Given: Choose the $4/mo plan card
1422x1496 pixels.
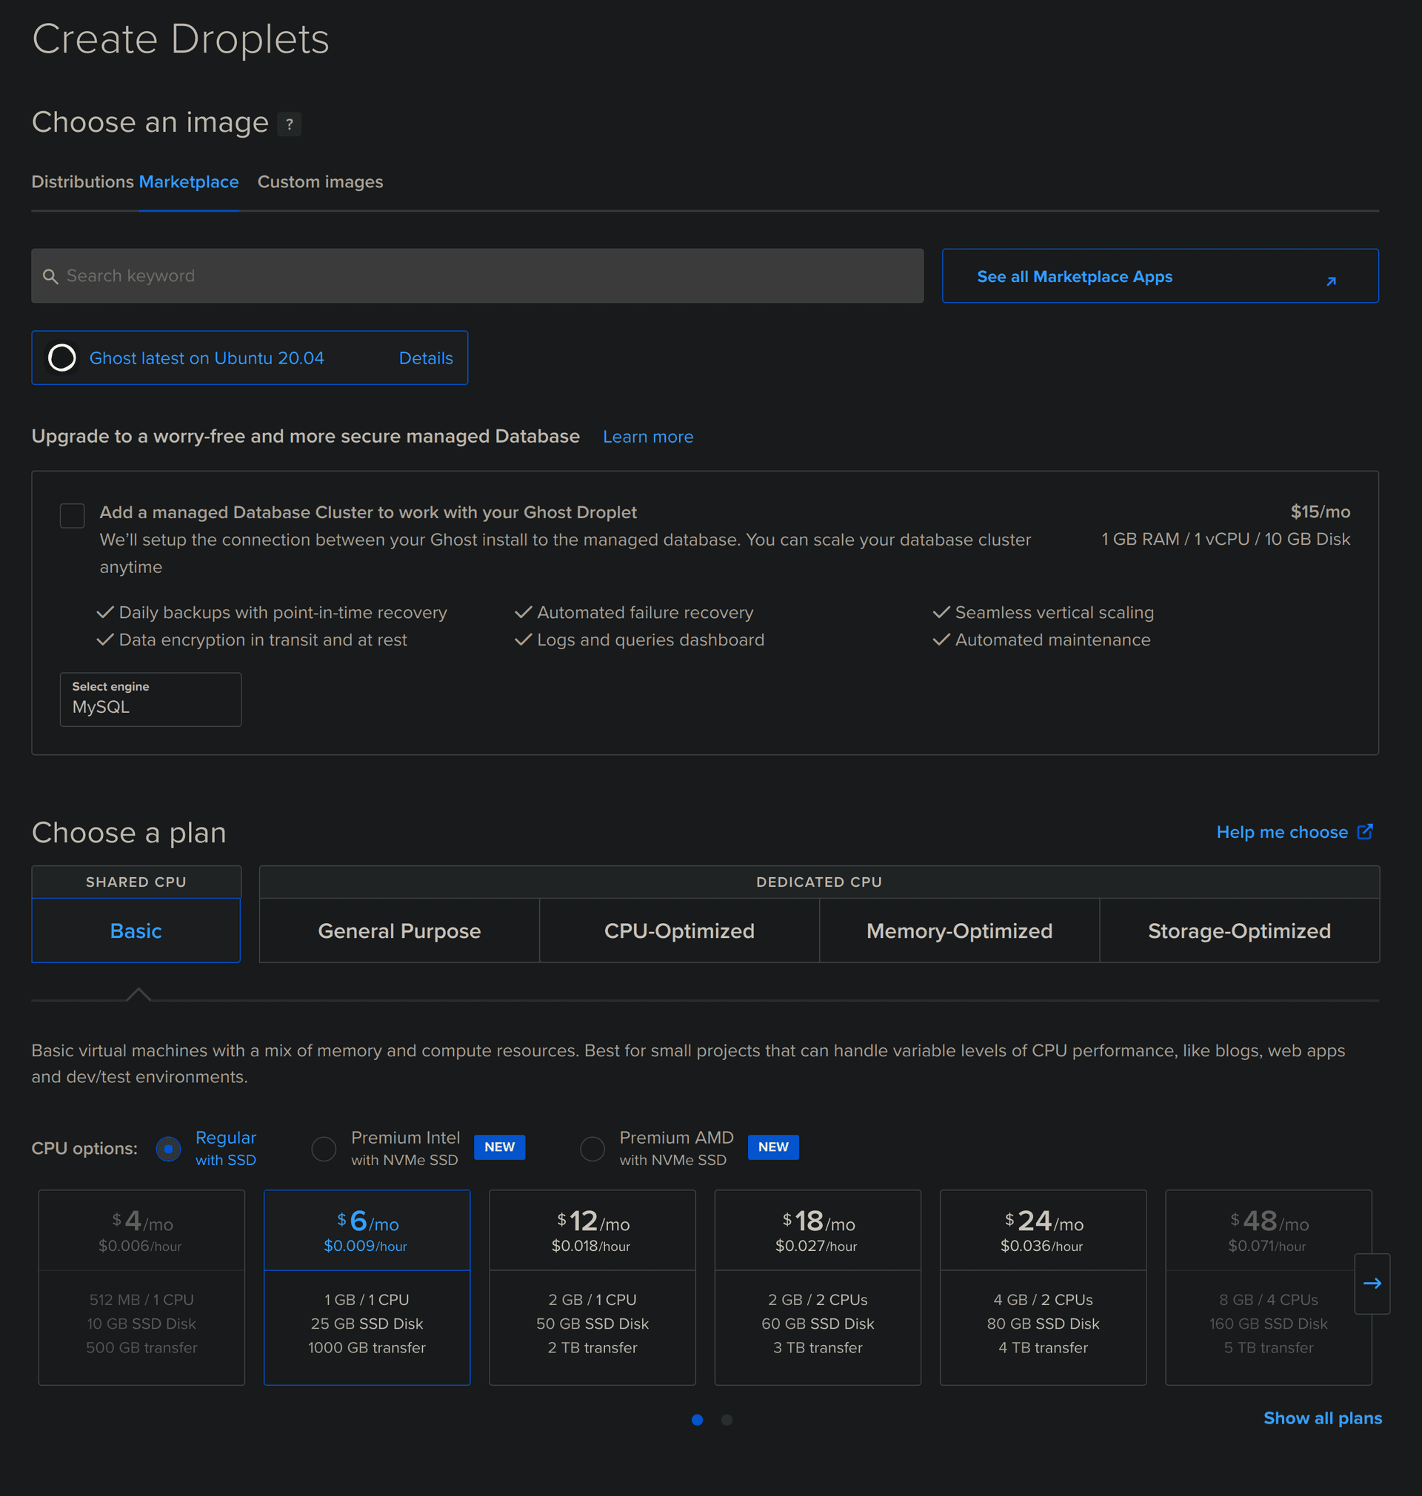Looking at the screenshot, I should 141,1287.
